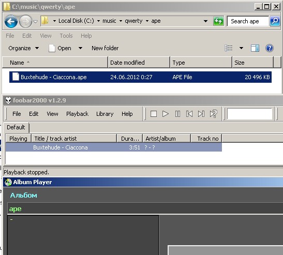This screenshot has height=255, width=283.
Task: Expand dropdown arrow after Local Disk (C:)
Action: click(x=98, y=21)
